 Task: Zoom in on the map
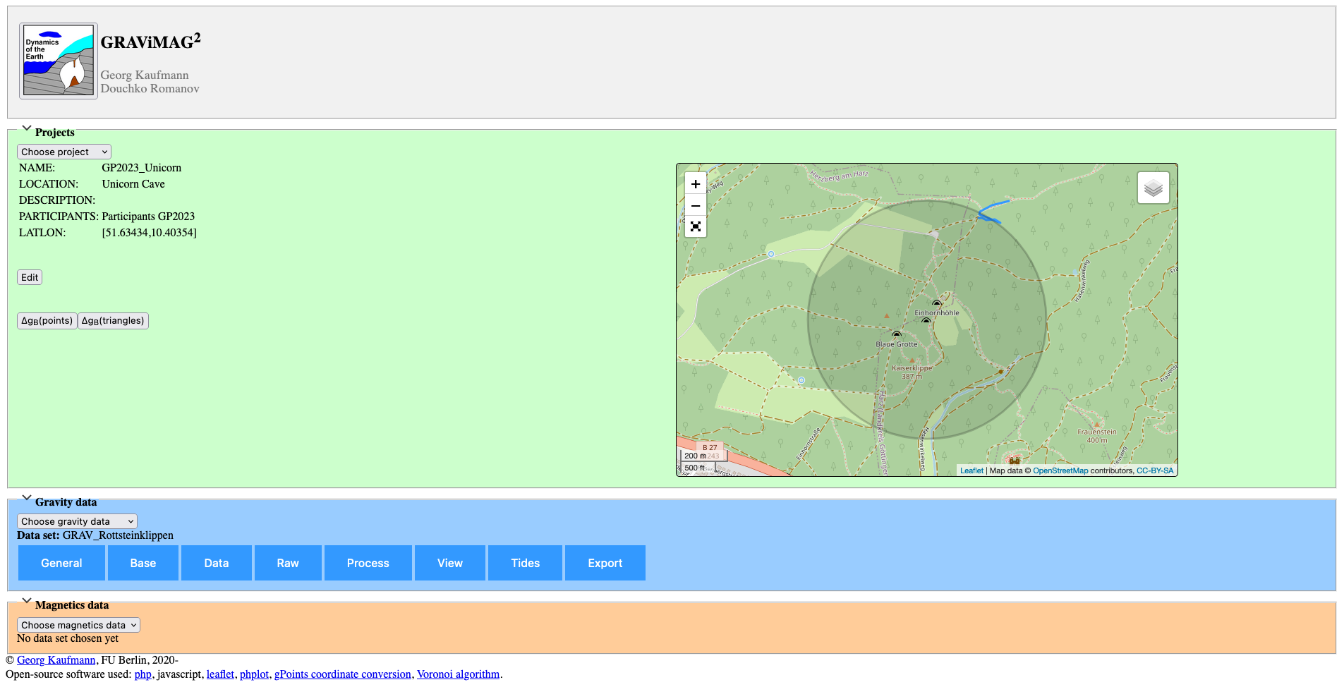695,184
